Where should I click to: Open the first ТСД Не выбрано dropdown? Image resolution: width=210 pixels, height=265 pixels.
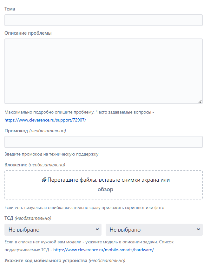53,230
